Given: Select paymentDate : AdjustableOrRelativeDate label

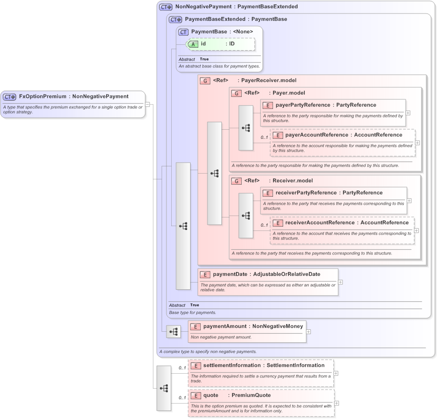Looking at the screenshot, I should pyautogui.click(x=267, y=274).
